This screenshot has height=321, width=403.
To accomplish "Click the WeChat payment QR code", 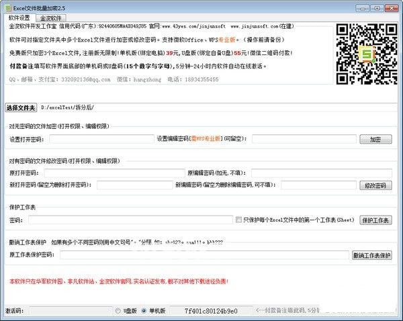I will pos(367,54).
